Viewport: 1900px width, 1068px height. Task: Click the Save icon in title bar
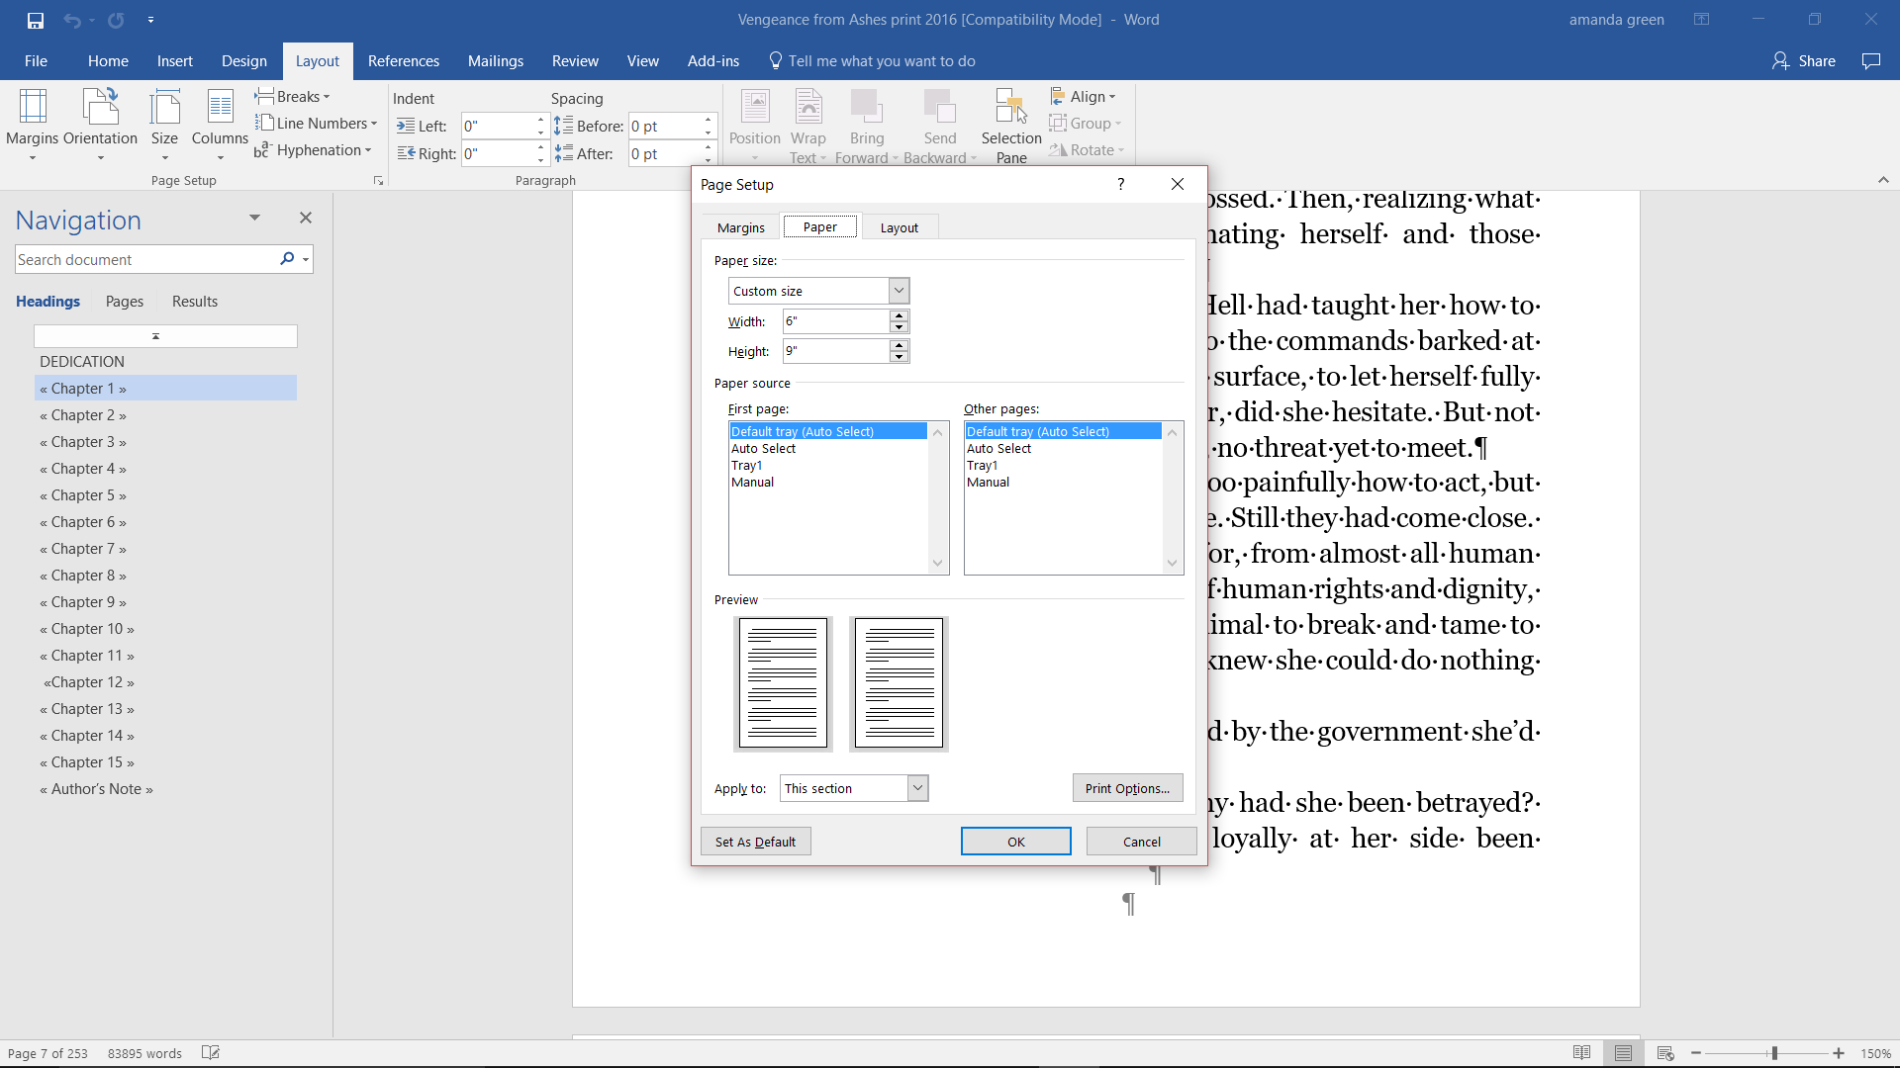click(x=36, y=20)
